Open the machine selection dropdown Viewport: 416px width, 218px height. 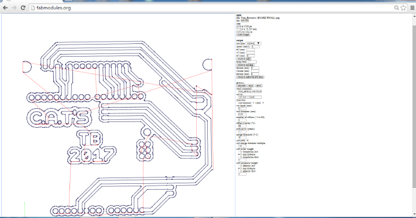click(253, 43)
